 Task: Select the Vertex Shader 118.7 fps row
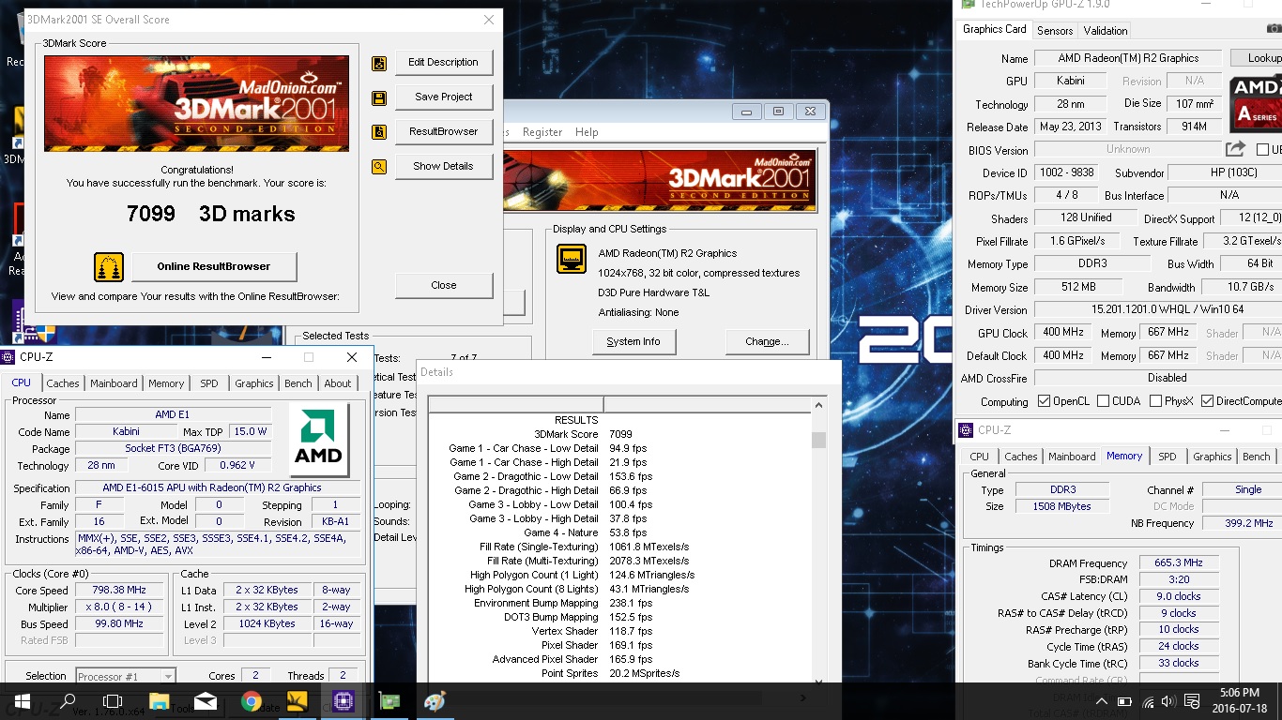pos(620,631)
